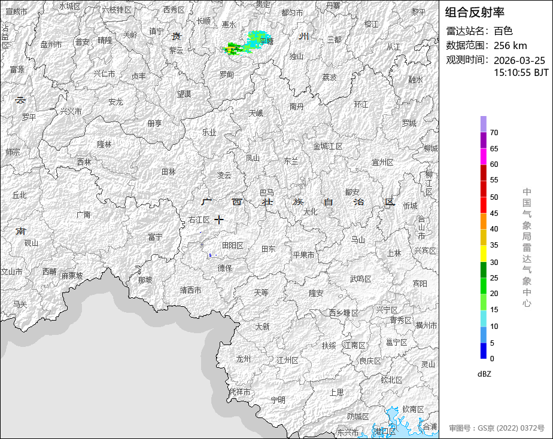553x439 pixels.
Task: Click the dBZ unit label below legend
Action: [484, 374]
